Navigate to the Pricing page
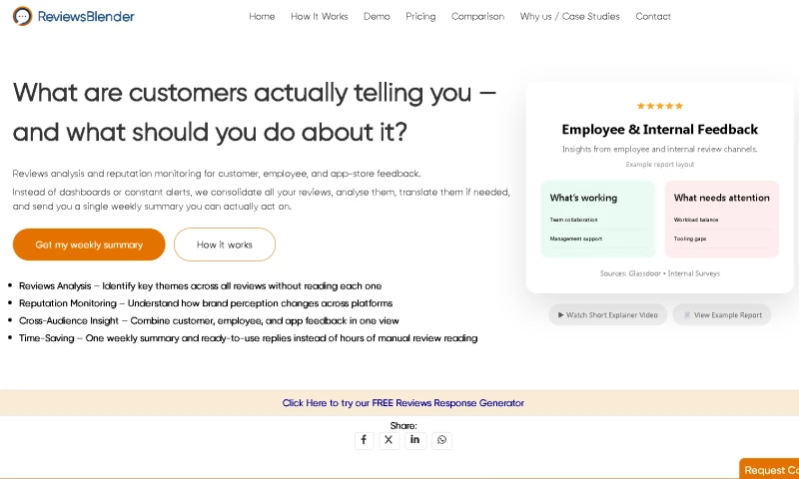This screenshot has height=479, width=799. point(420,17)
